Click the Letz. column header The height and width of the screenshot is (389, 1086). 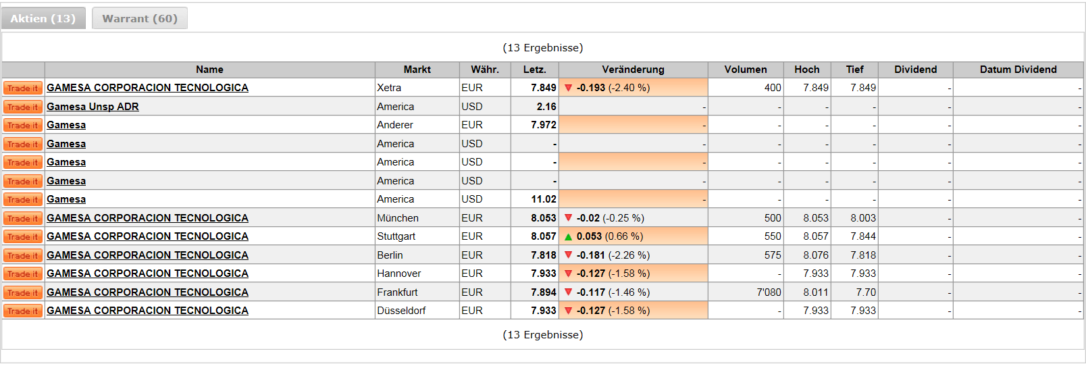(x=534, y=70)
